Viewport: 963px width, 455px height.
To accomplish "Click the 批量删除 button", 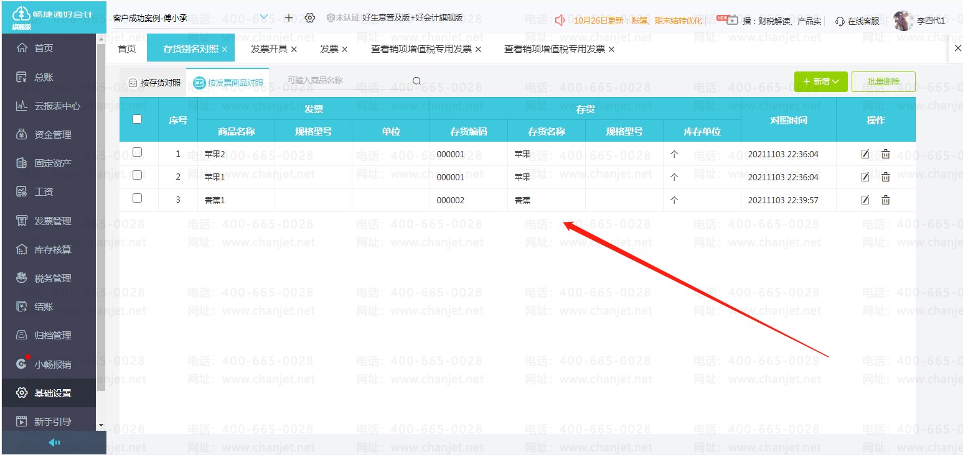I will coord(883,81).
